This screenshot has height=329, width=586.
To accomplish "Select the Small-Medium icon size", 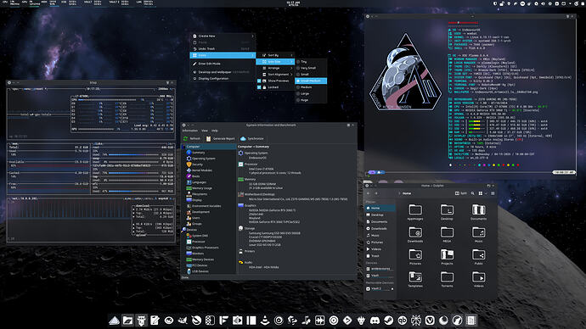I will [311, 81].
